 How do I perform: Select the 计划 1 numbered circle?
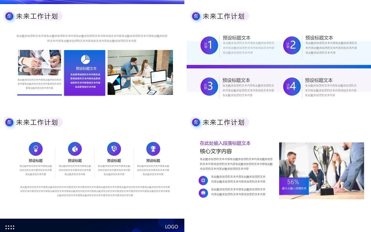(209, 45)
